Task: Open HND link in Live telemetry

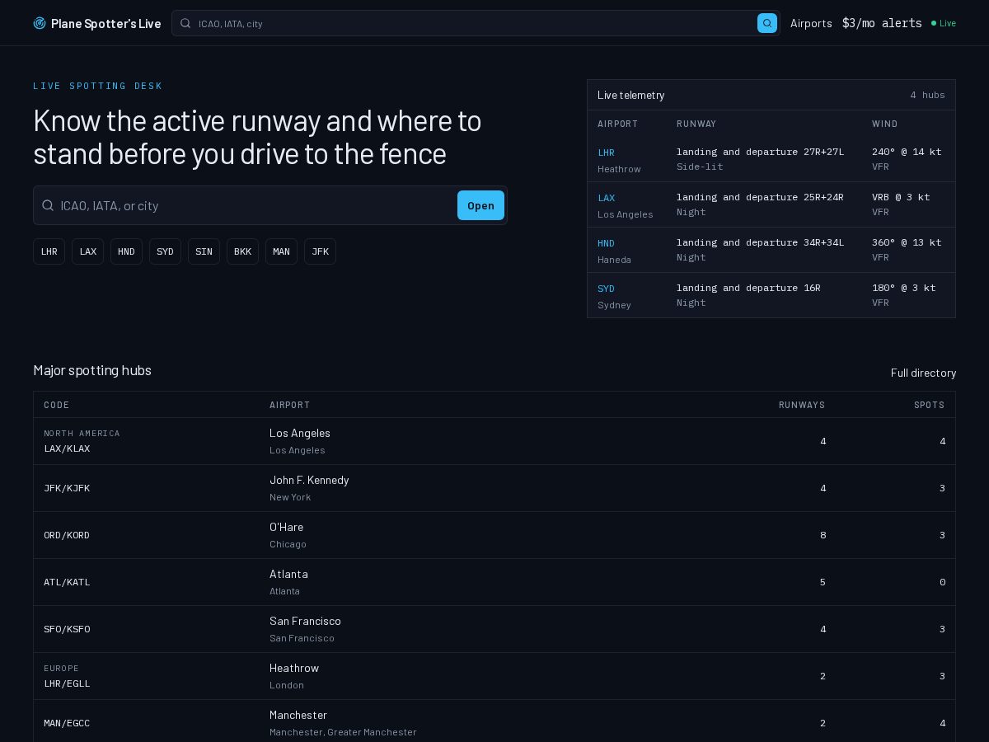Action: 606,243
